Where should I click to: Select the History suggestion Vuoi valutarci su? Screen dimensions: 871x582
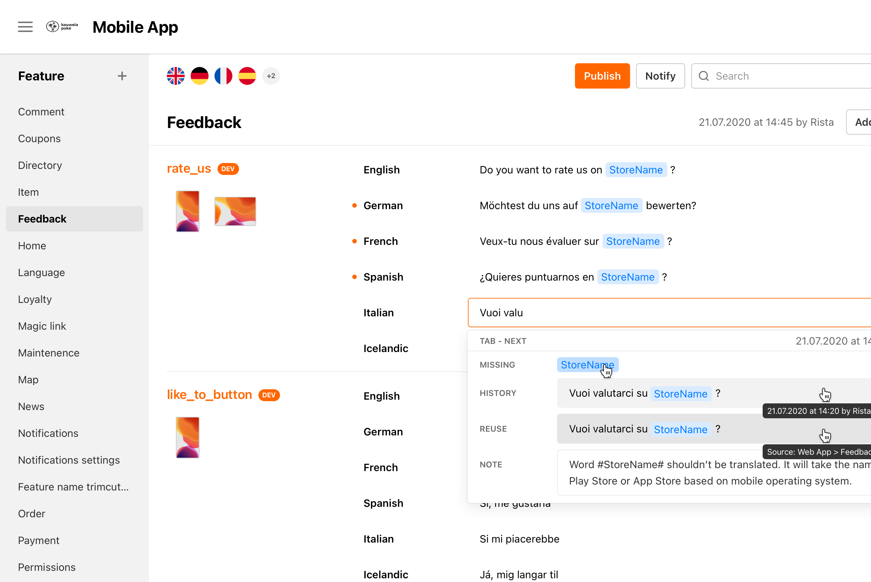714,393
